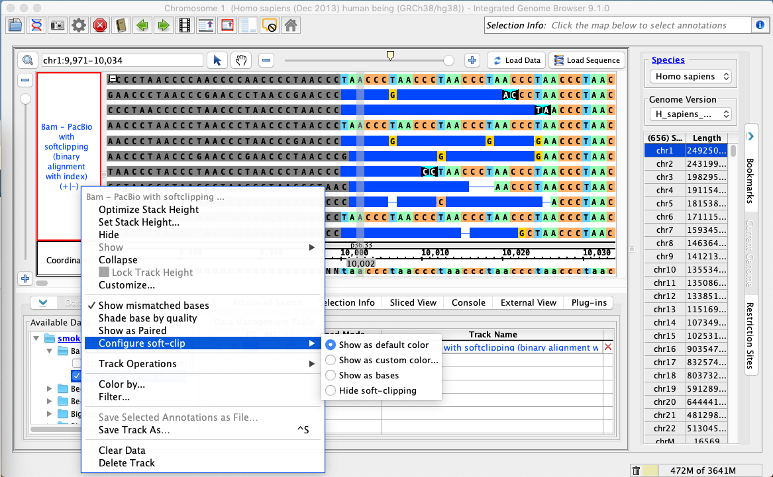The image size is (773, 477).
Task: Click the red stop toolbar icon
Action: point(100,25)
